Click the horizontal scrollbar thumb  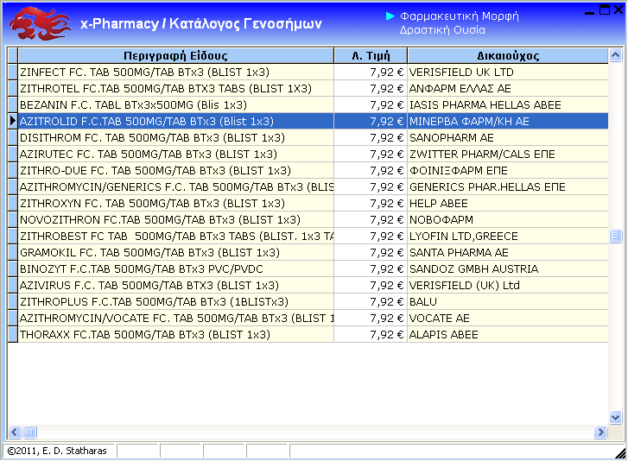click(x=29, y=433)
